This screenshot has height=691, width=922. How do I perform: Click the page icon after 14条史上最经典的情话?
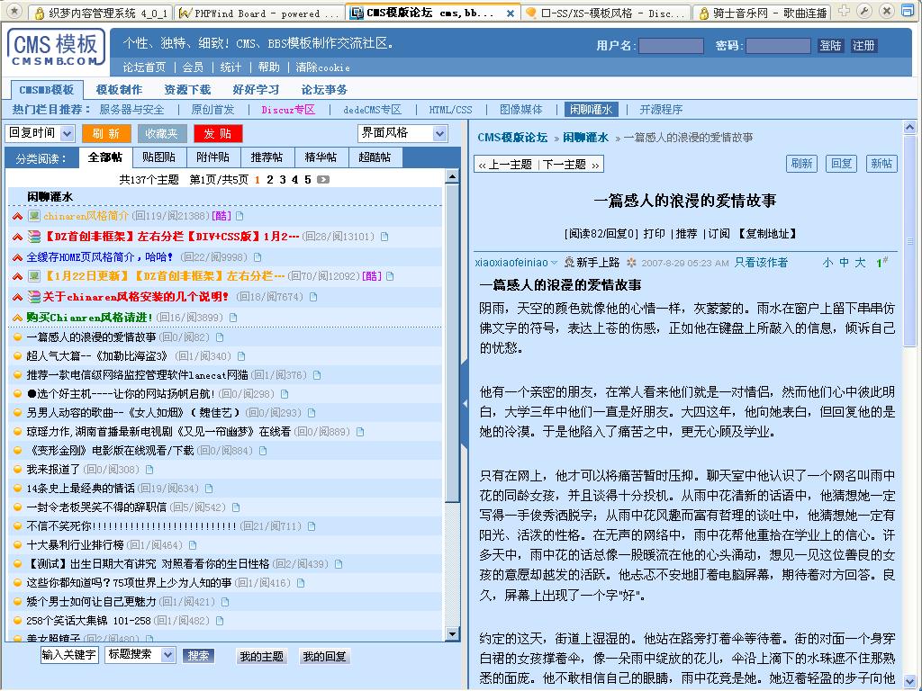pyautogui.click(x=209, y=489)
